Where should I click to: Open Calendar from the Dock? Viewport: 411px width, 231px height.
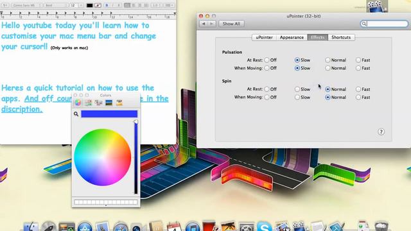coord(174,227)
